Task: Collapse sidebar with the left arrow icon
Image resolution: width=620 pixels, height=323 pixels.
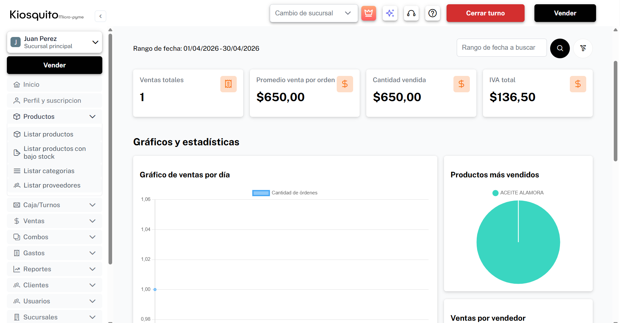Action: point(100,16)
